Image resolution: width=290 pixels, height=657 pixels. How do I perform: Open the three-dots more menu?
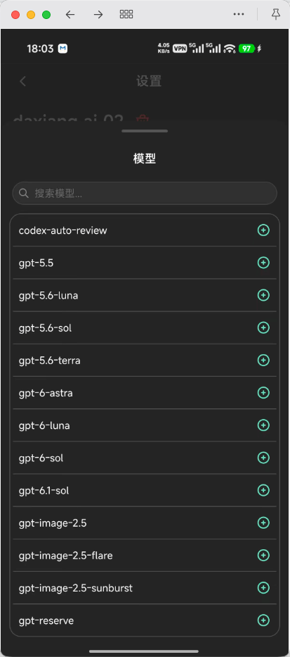click(x=239, y=14)
